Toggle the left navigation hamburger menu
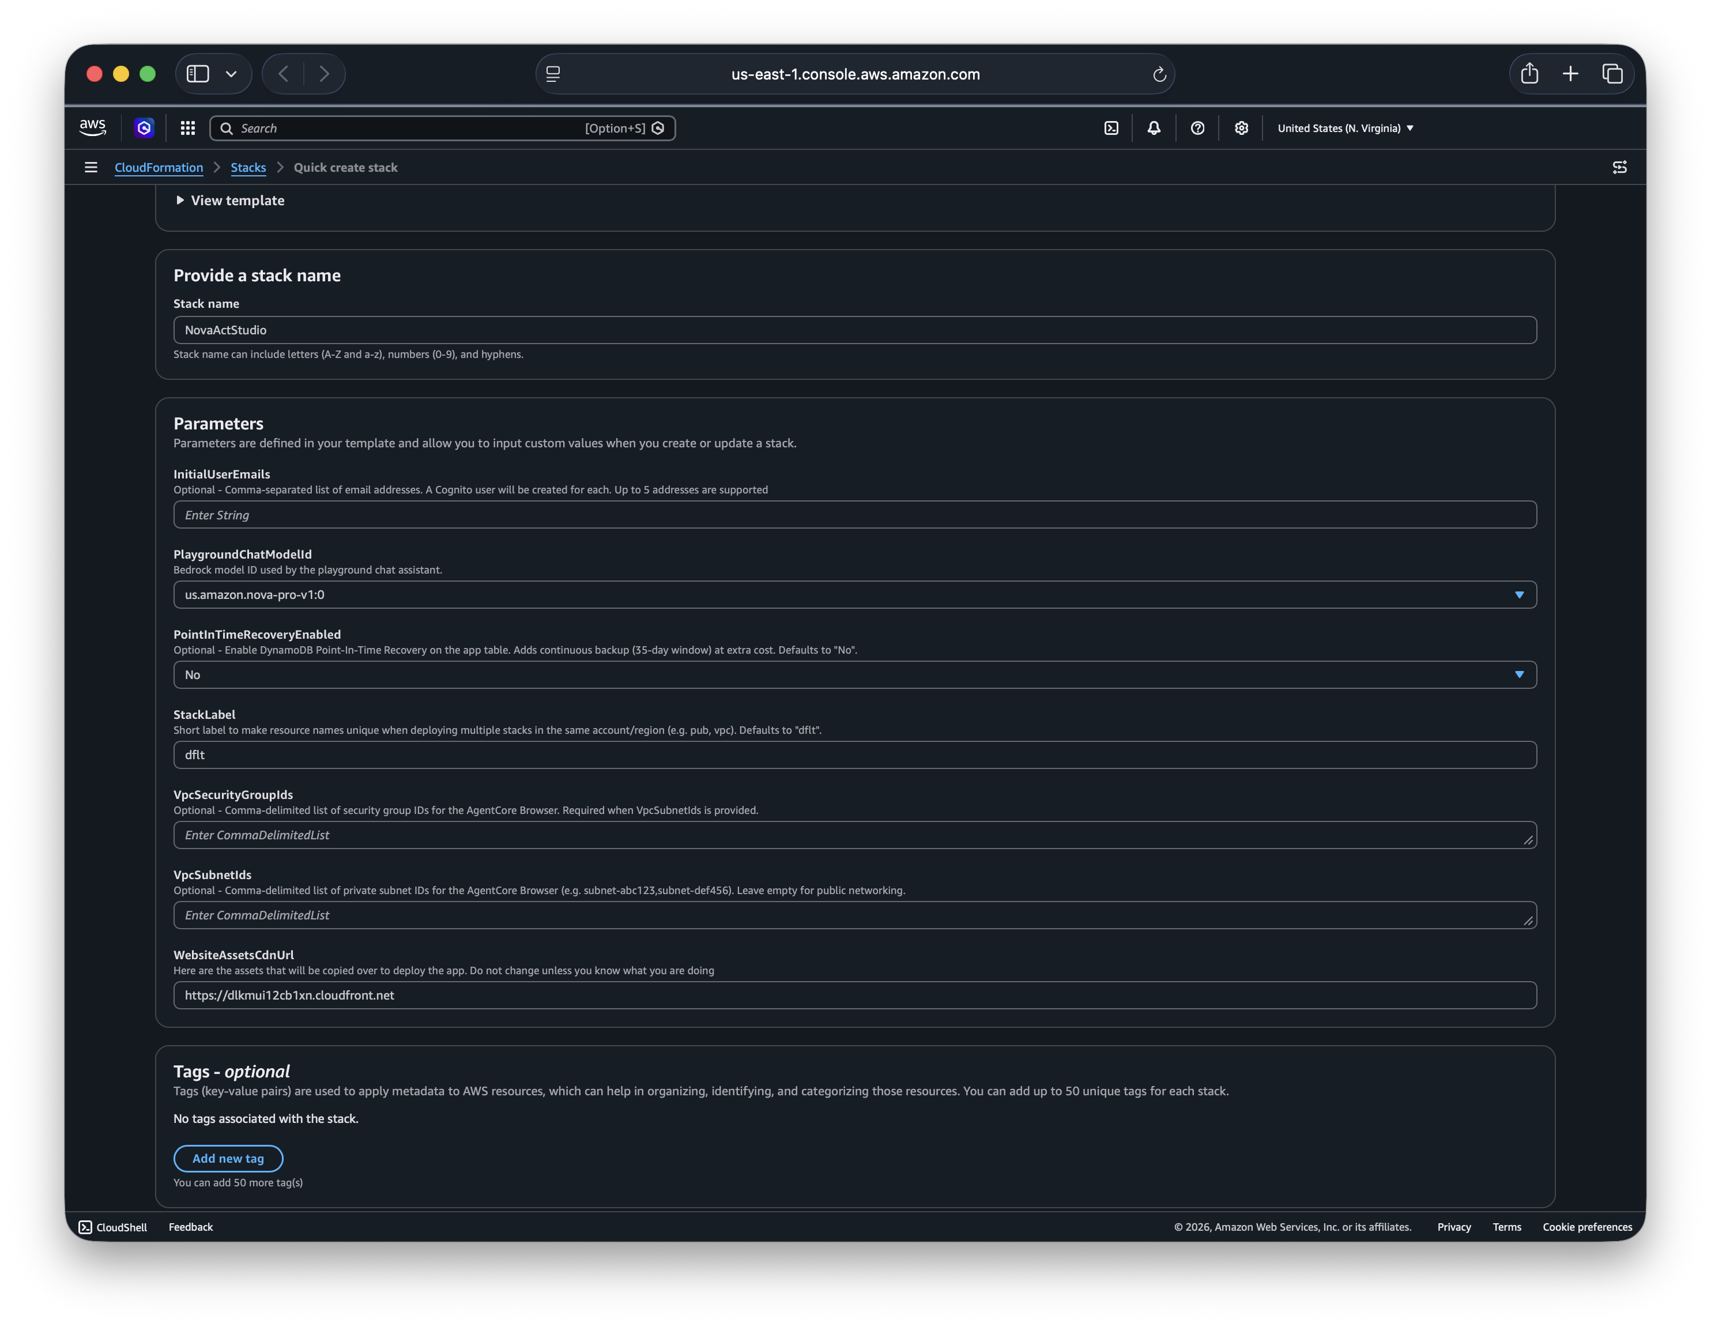1711x1327 pixels. (x=91, y=167)
